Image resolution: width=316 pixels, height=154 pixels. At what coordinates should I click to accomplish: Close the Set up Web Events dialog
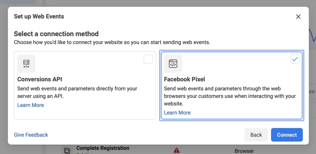(x=298, y=17)
